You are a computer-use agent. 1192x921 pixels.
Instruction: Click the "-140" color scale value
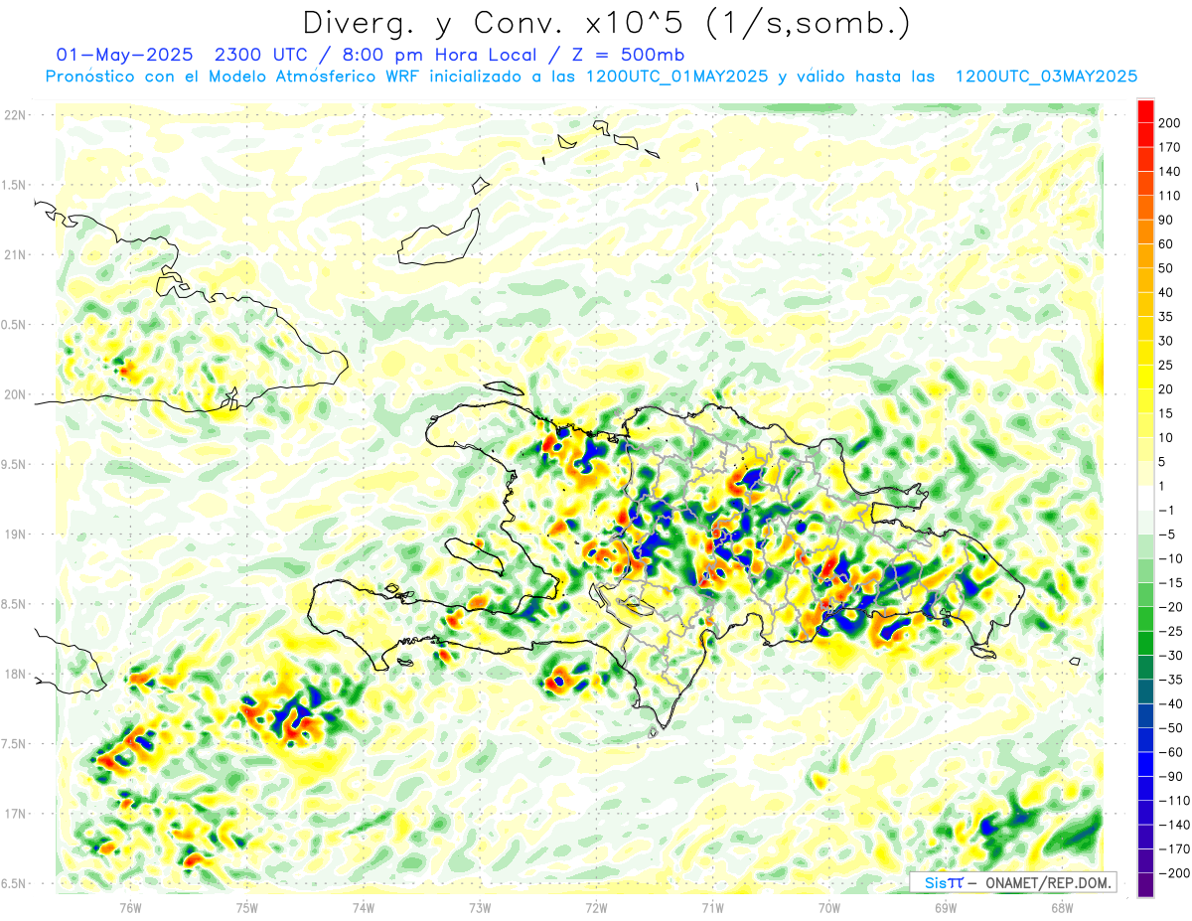point(1172,825)
